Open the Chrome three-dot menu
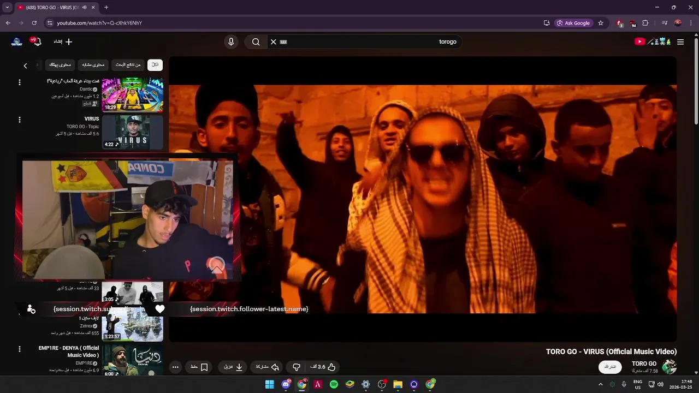 (691, 23)
